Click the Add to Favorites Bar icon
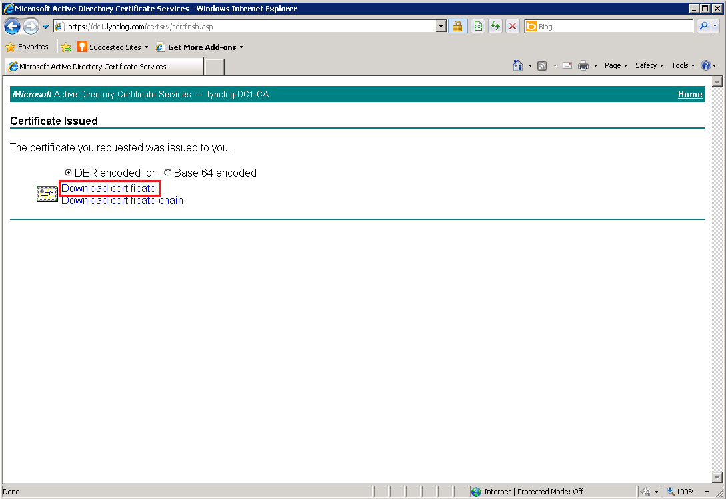Viewport: 726px width, 499px height. click(66, 47)
